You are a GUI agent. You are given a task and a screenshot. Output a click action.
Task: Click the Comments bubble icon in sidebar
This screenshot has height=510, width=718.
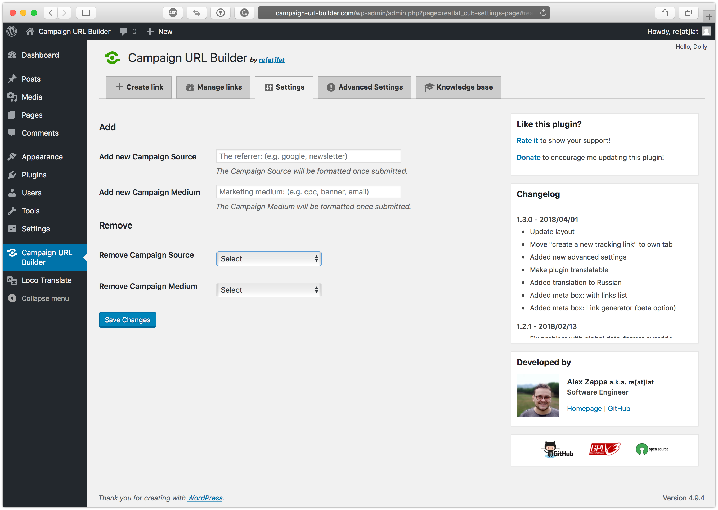pos(12,133)
